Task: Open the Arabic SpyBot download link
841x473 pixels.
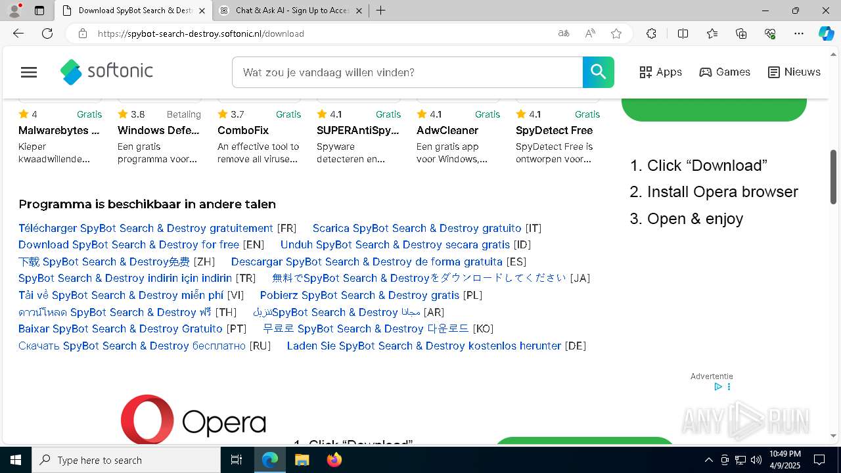Action: [336, 312]
